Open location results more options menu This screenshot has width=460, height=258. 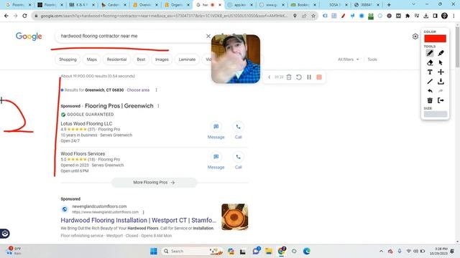click(x=156, y=90)
